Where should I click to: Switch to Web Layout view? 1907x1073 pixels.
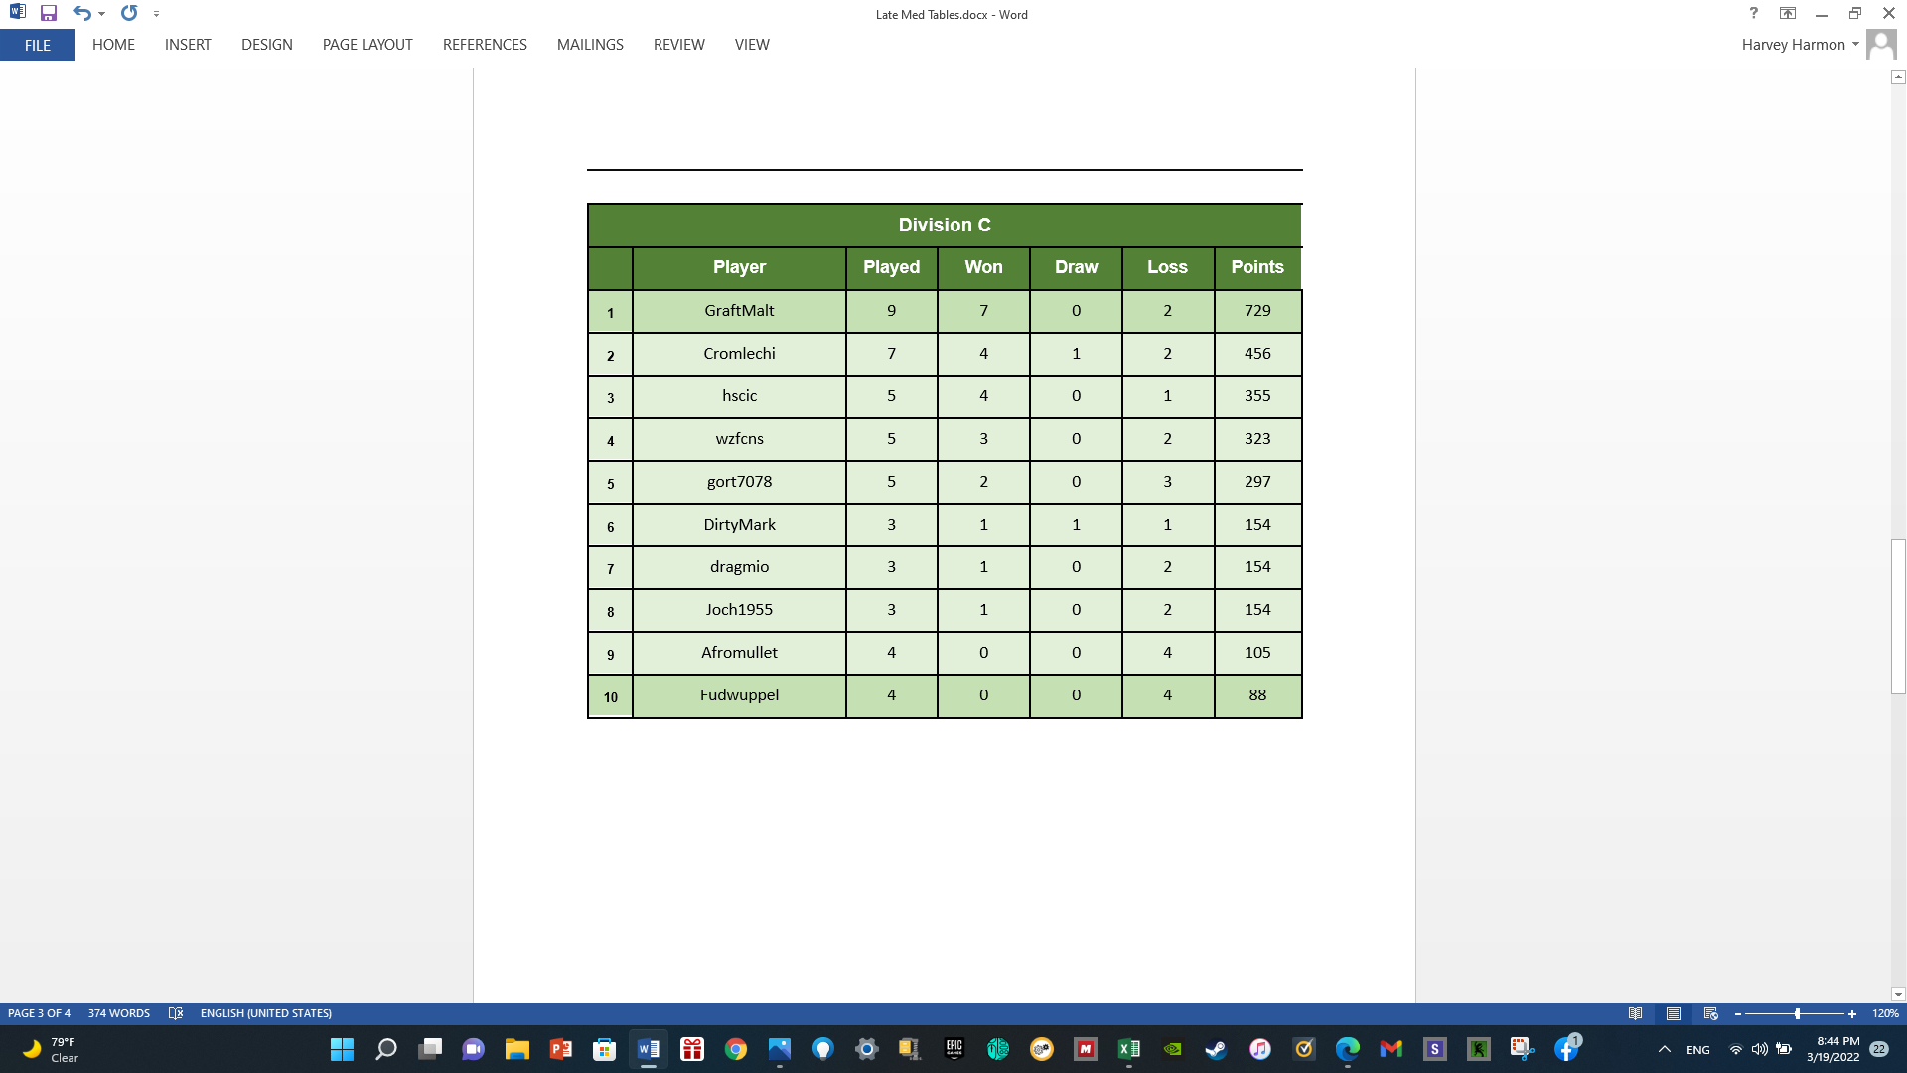[1711, 1013]
